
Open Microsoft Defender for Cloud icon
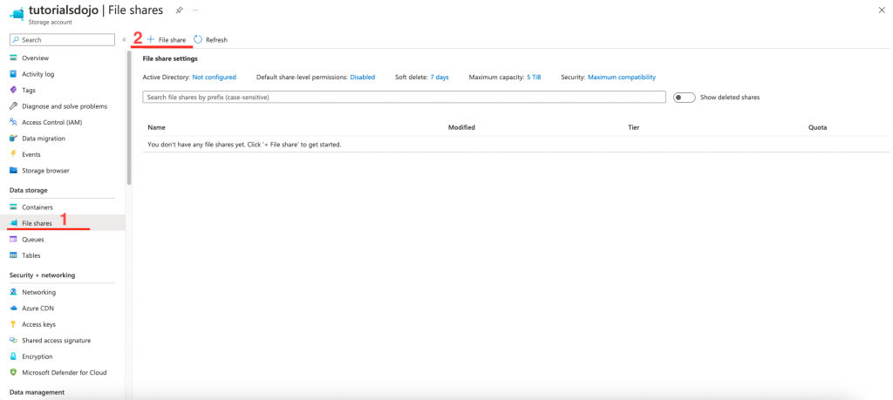[x=13, y=372]
